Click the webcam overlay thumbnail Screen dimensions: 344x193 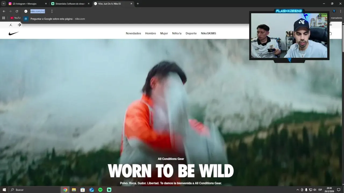289,35
